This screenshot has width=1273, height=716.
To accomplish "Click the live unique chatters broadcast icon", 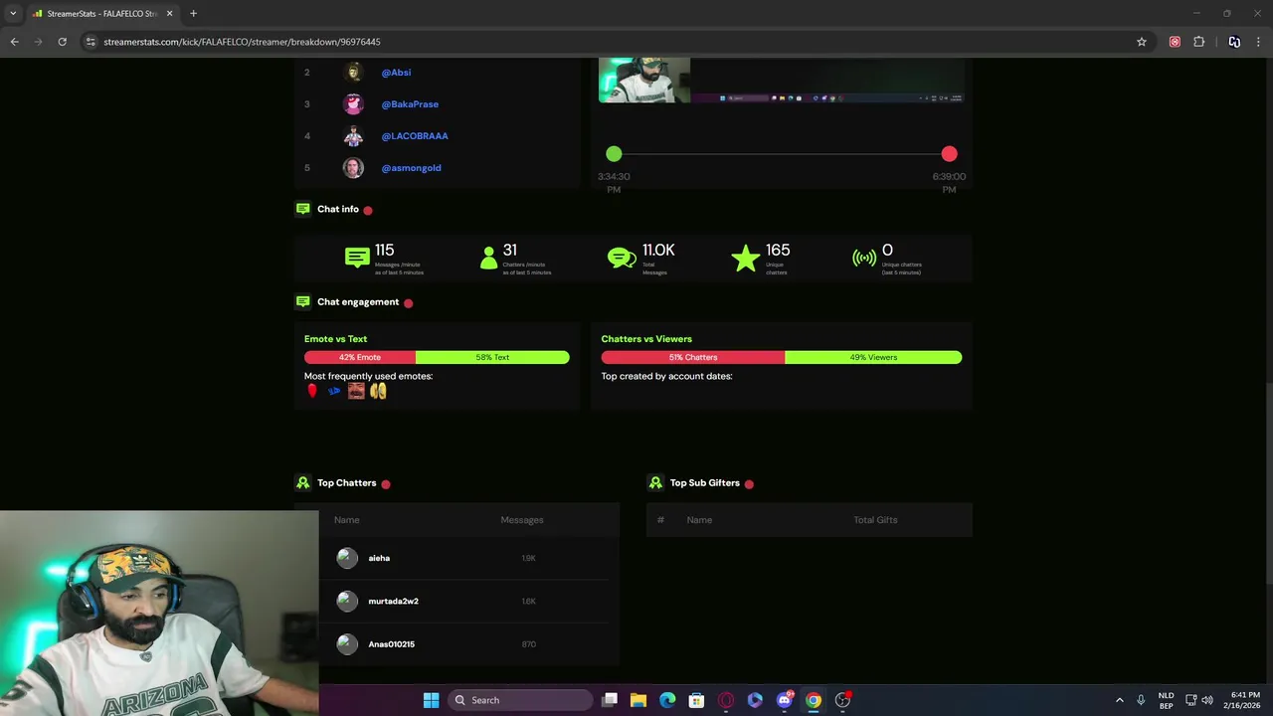I will coord(864,259).
